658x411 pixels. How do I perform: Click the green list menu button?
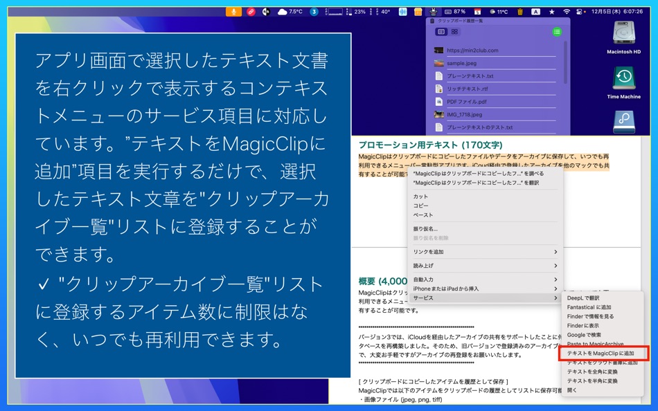click(x=557, y=32)
